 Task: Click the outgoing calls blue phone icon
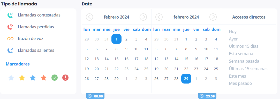(x=10, y=50)
